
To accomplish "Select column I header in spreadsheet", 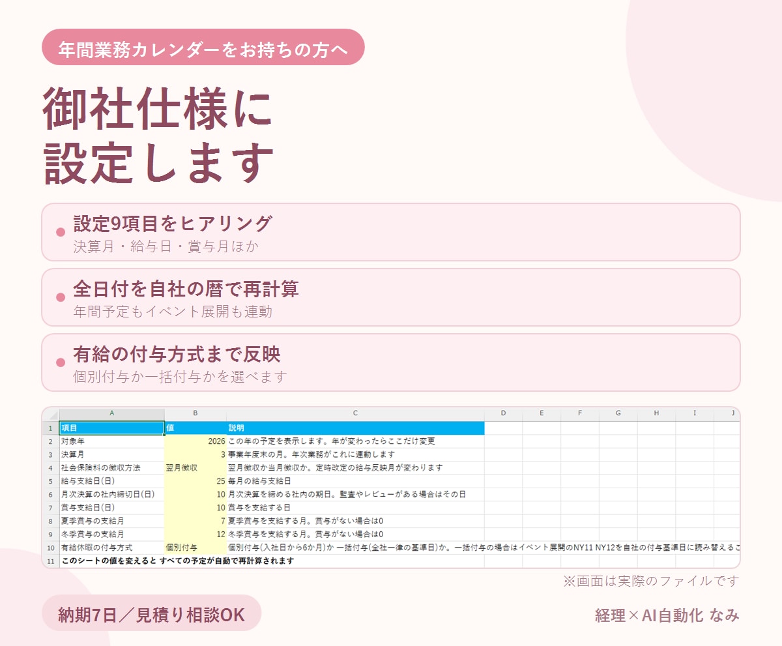I will (695, 413).
